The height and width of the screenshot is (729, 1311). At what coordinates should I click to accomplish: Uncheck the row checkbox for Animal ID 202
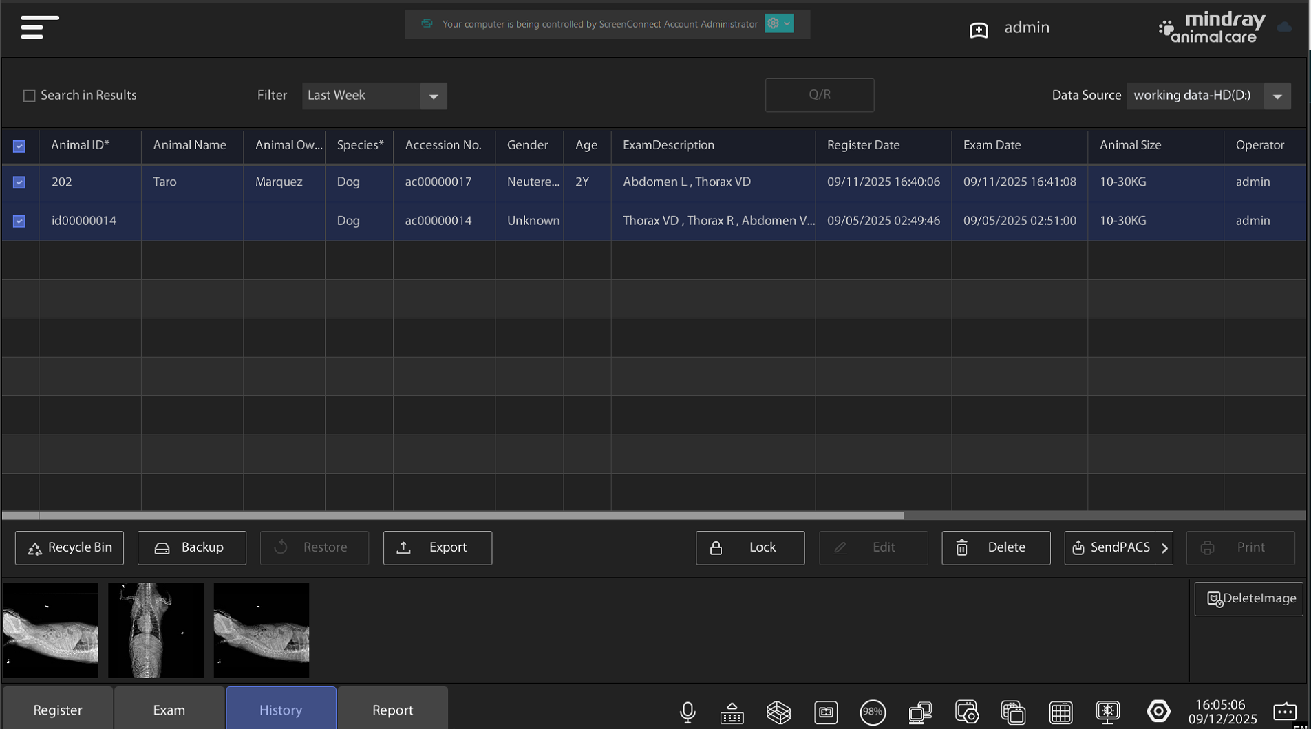tap(19, 182)
